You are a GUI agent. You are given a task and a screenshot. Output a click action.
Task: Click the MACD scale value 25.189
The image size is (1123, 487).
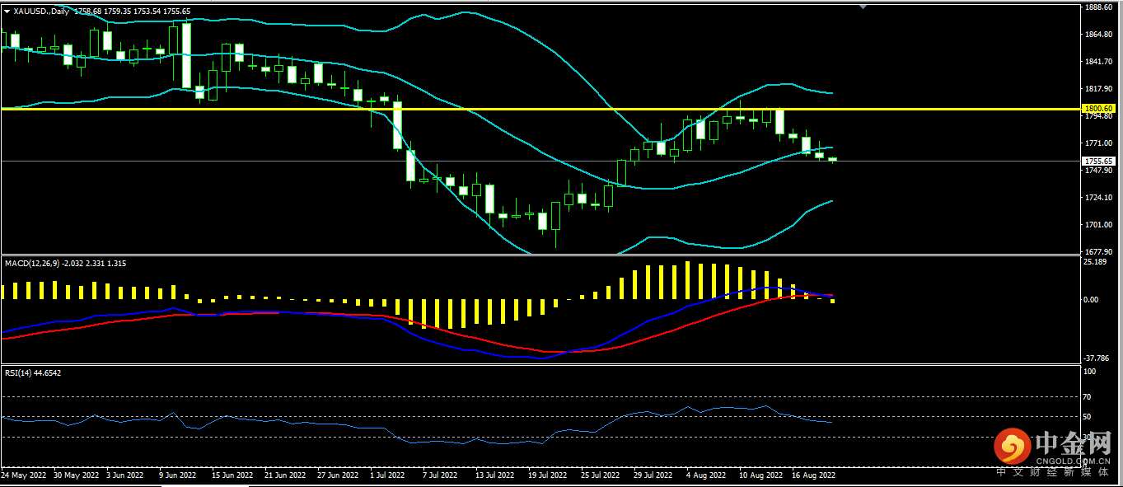point(1096,262)
